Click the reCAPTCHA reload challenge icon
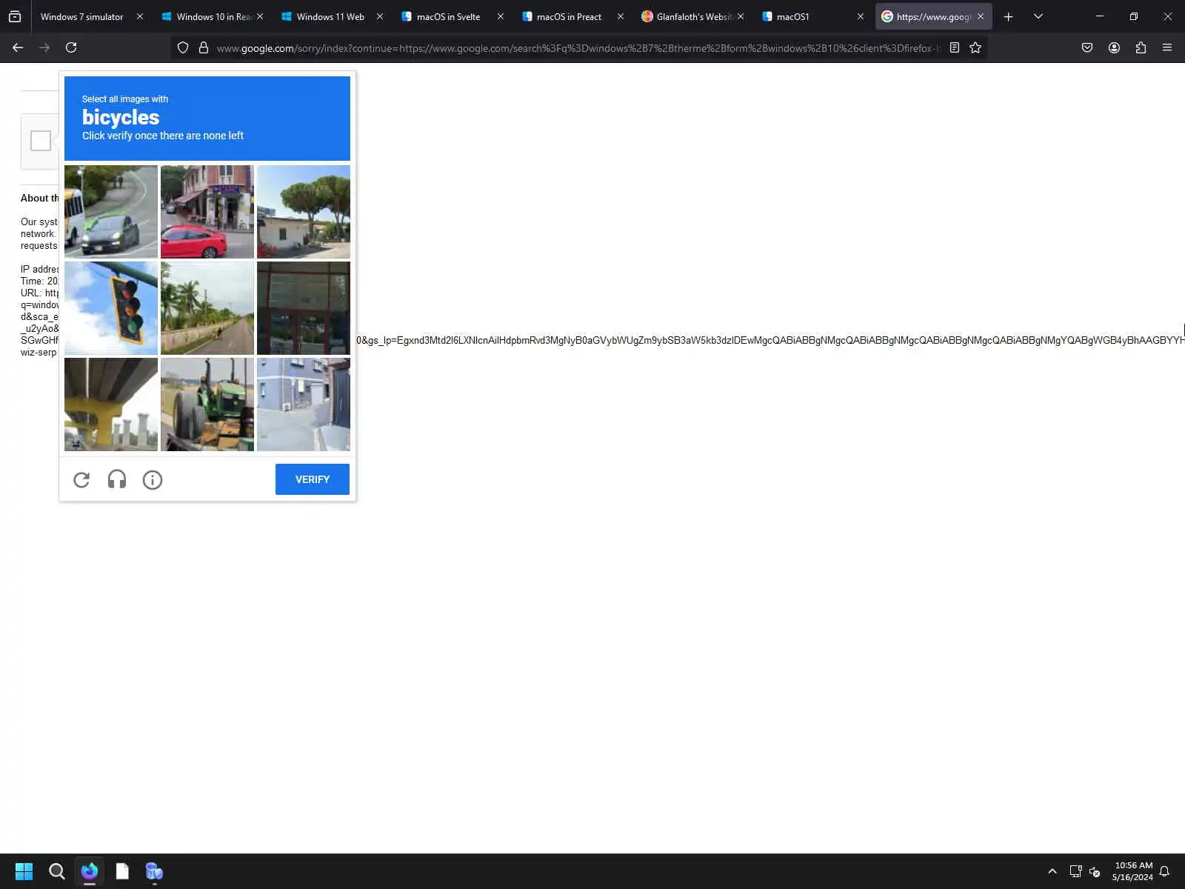The width and height of the screenshot is (1185, 889). [x=81, y=480]
